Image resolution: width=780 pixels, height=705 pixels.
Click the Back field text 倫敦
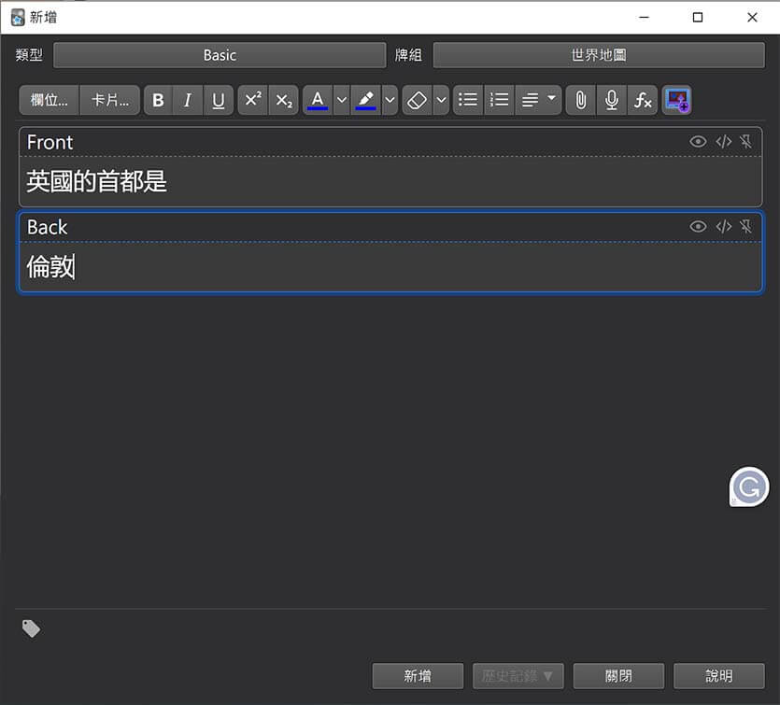(50, 267)
